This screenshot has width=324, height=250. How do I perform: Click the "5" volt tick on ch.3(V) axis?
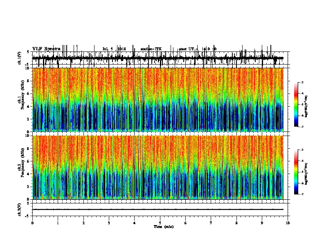(28, 203)
